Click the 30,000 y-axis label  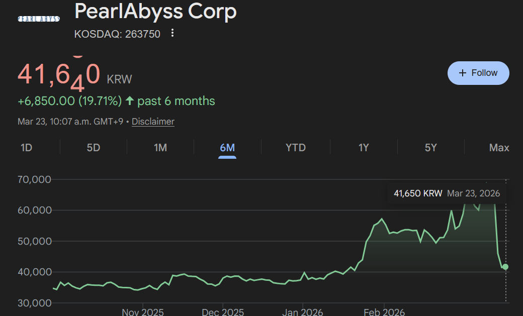(x=34, y=302)
